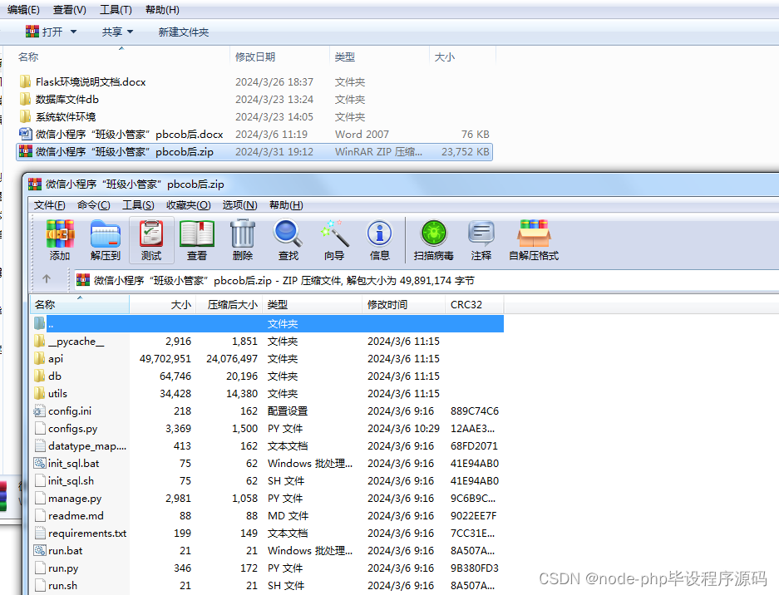
Task: Launch the 向导 wizard icon
Action: [x=333, y=240]
